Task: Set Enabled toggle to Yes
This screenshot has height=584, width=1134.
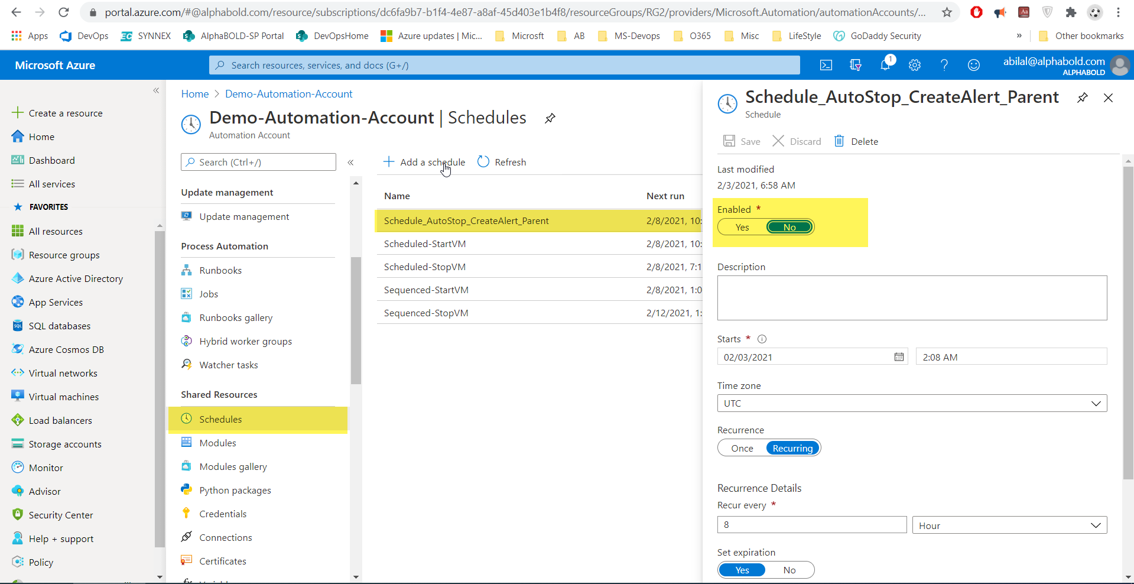Action: tap(742, 227)
